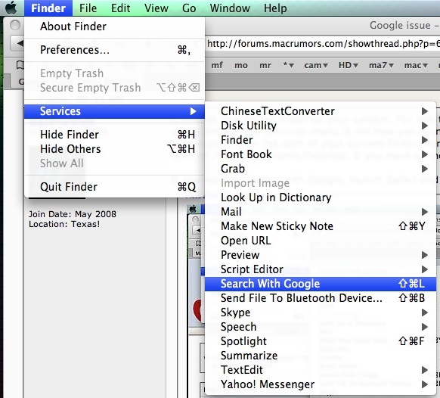Screen dimensions: 440x398
Task: Open the mo bookmark in Safari
Action: [241, 65]
